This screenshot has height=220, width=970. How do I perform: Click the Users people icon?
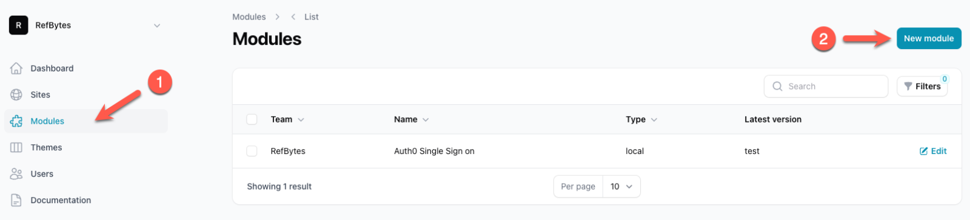(16, 174)
